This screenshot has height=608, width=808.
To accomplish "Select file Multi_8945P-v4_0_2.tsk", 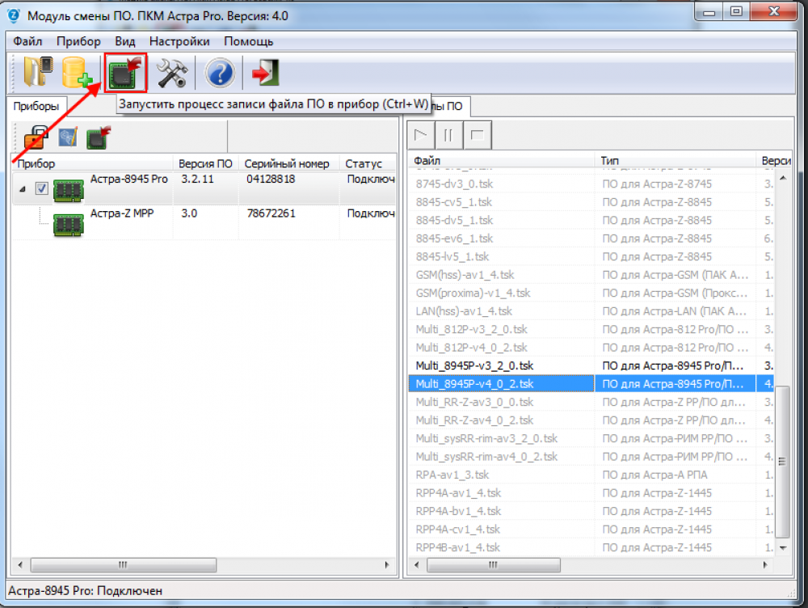I will tap(474, 384).
